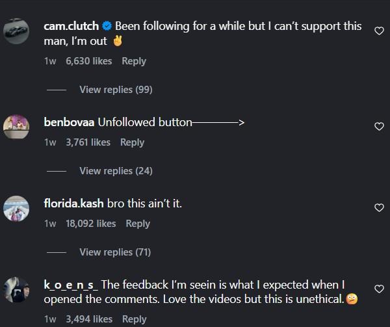Image resolution: width=390 pixels, height=327 pixels.
Task: Reply to cam.clutch's comment
Action: click(x=134, y=61)
